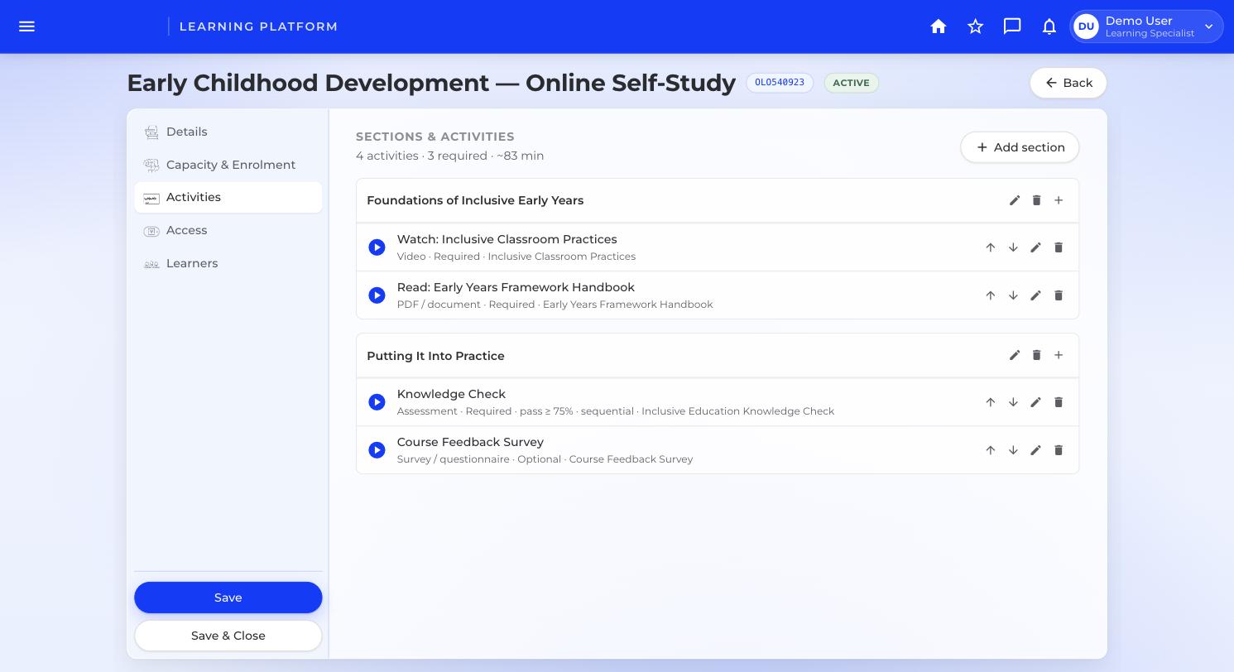This screenshot has height=672, width=1234.
Task: Edit the Knowledge Check activity
Action: [1035, 402]
